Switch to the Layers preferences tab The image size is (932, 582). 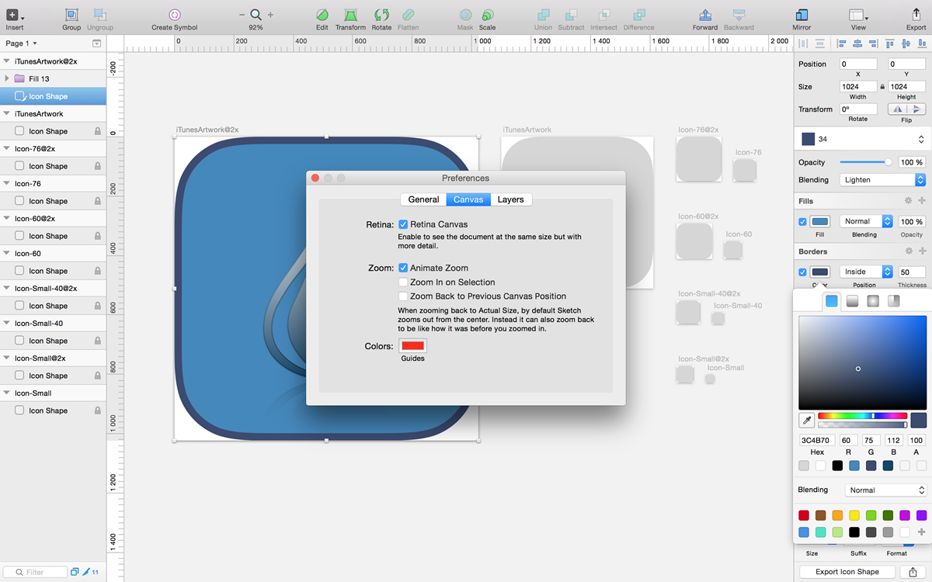point(510,199)
